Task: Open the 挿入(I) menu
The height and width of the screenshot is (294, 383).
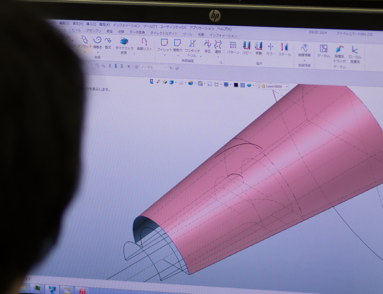Action: pos(91,24)
